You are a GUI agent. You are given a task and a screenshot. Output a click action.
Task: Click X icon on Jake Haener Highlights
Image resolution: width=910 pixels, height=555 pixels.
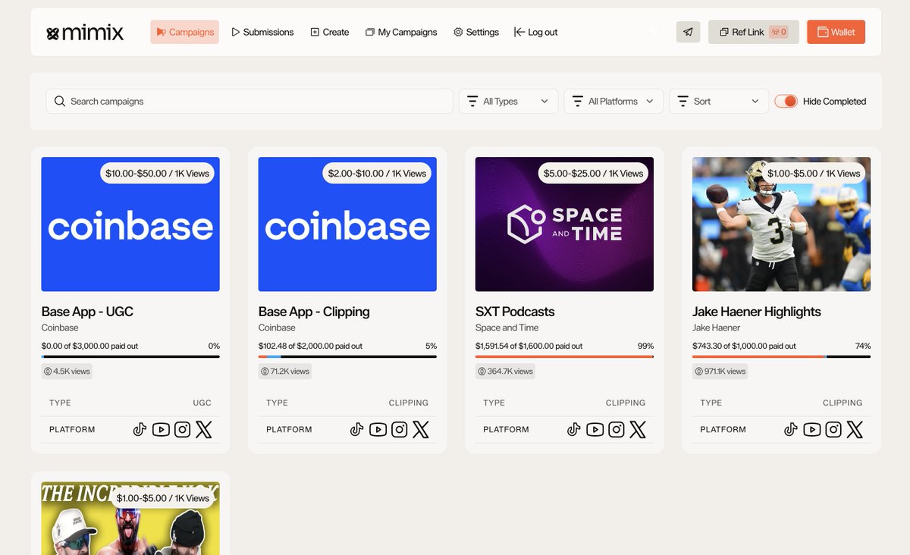pos(855,430)
